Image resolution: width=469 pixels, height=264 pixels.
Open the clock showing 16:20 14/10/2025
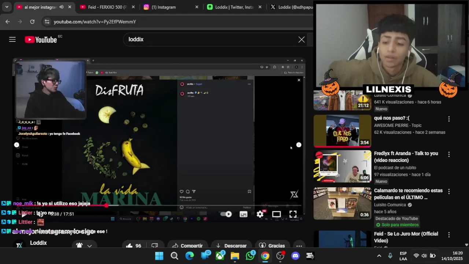[453, 256]
